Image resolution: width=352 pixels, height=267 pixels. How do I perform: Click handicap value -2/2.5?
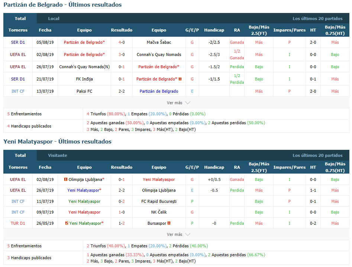point(214,42)
